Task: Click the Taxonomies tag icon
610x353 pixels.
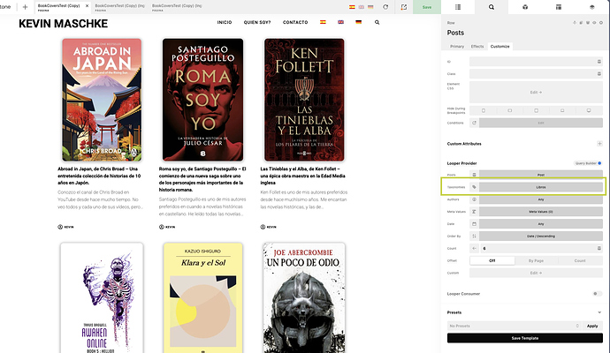Action: (x=474, y=187)
